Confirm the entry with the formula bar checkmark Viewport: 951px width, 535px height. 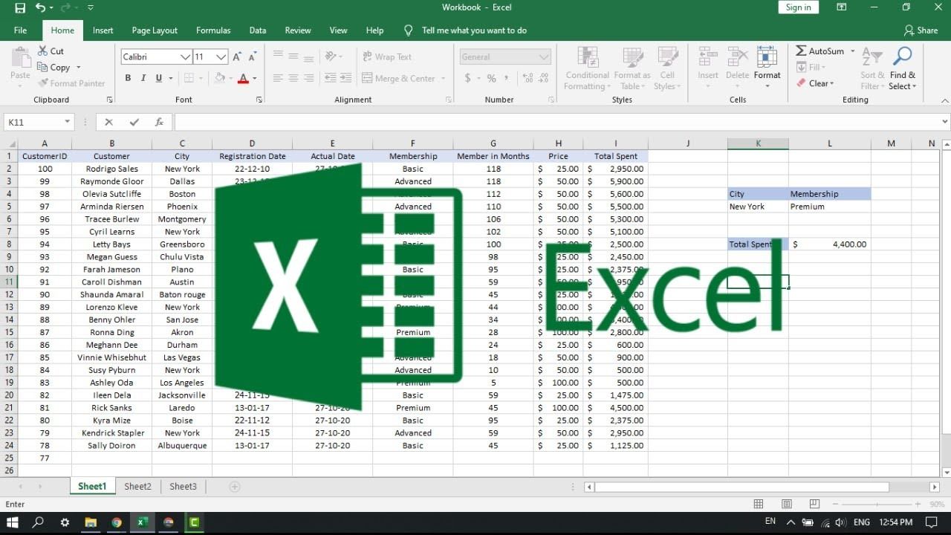(134, 123)
